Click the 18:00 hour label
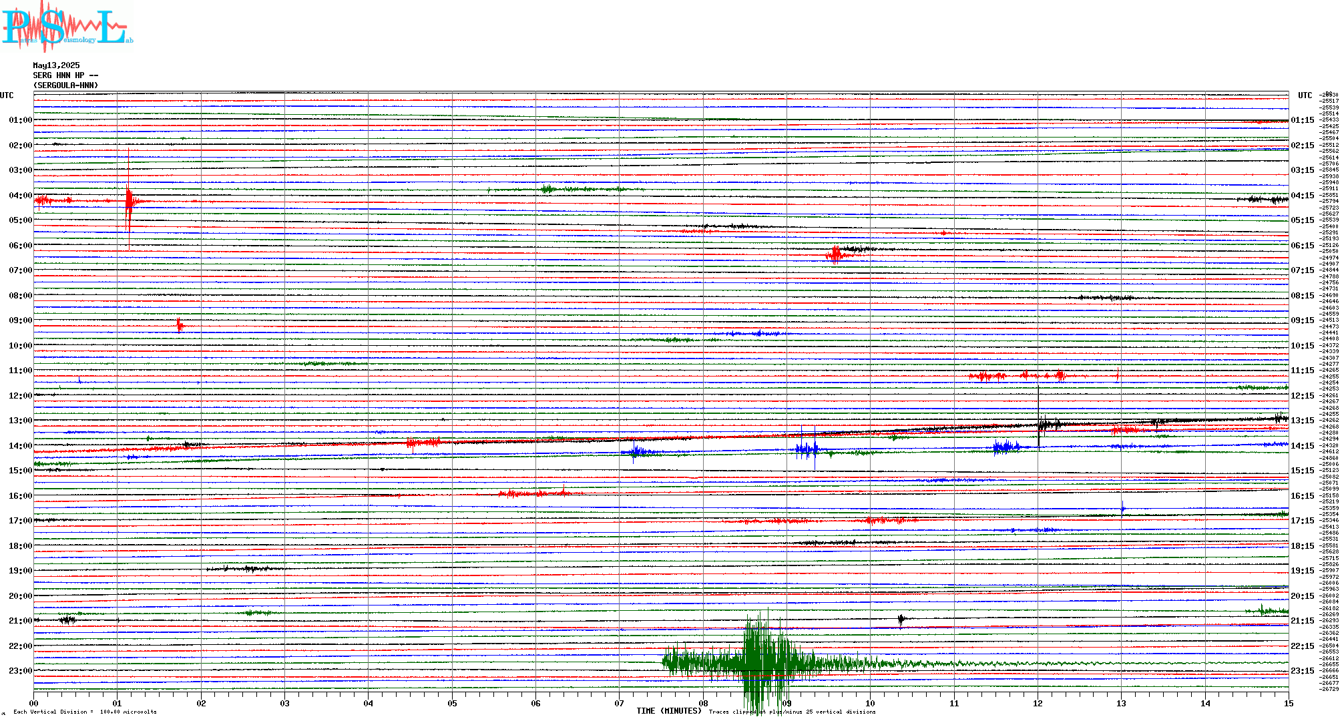Image resolution: width=1342 pixels, height=721 pixels. pos(21,546)
